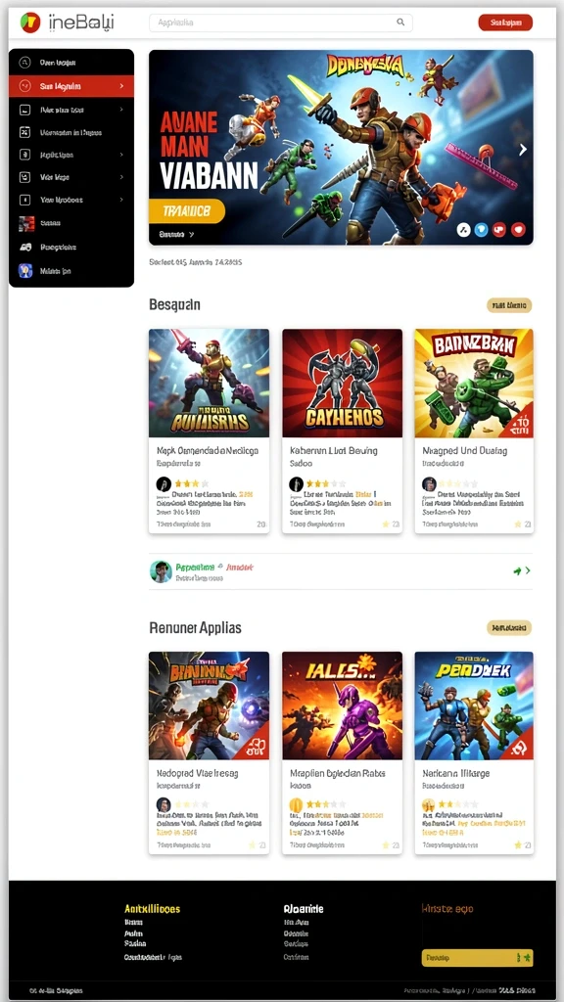The width and height of the screenshot is (564, 1002).
Task: Click inside the top search input field
Action: pyautogui.click(x=281, y=23)
